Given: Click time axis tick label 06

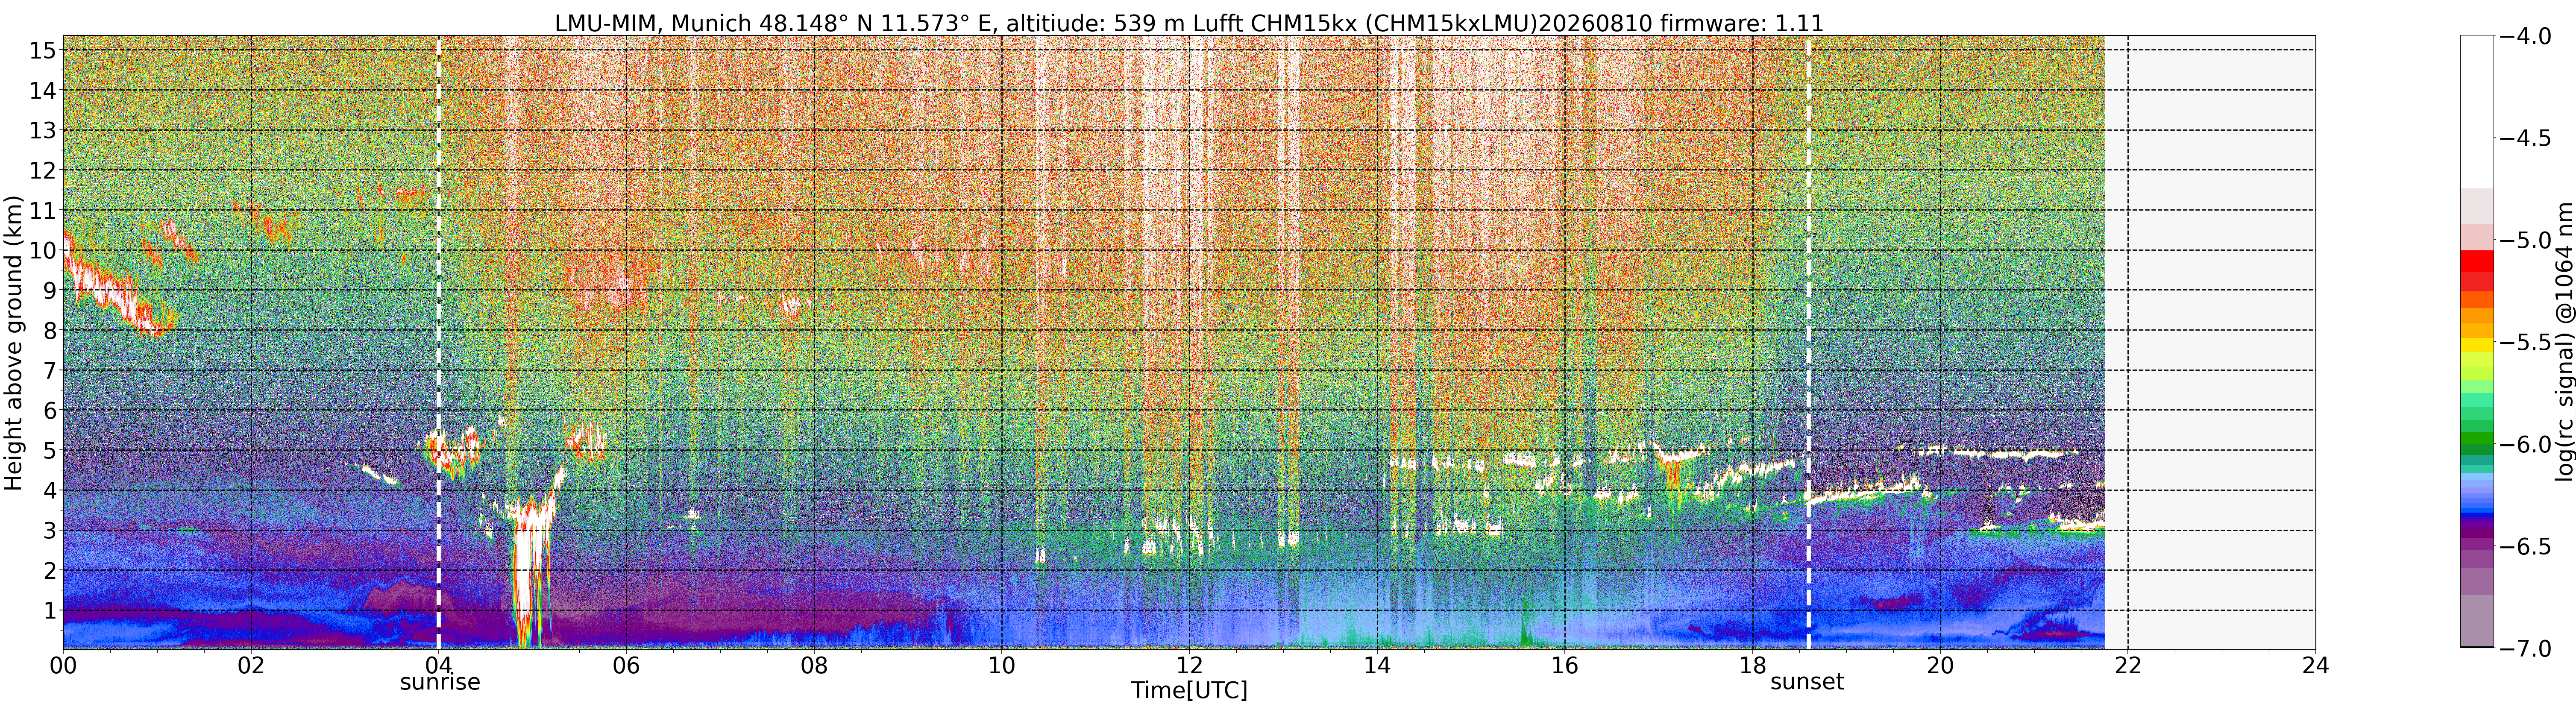Looking at the screenshot, I should tap(626, 666).
